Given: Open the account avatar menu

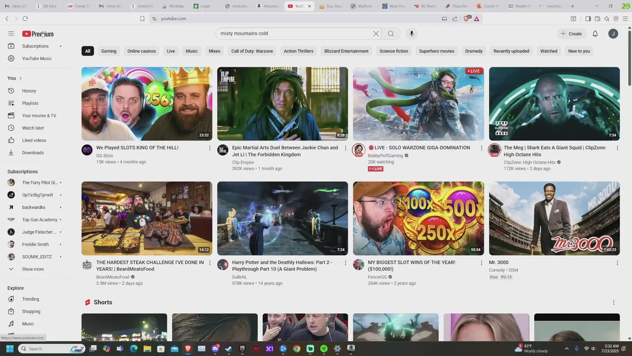Looking at the screenshot, I should [x=613, y=34].
